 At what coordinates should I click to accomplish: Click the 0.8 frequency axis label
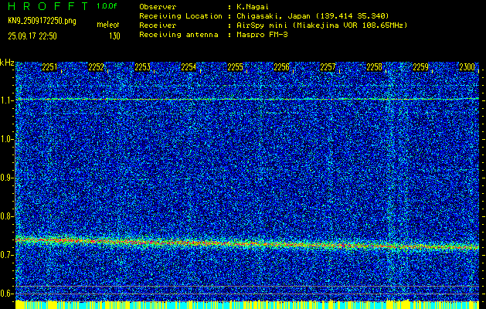click(x=6, y=216)
